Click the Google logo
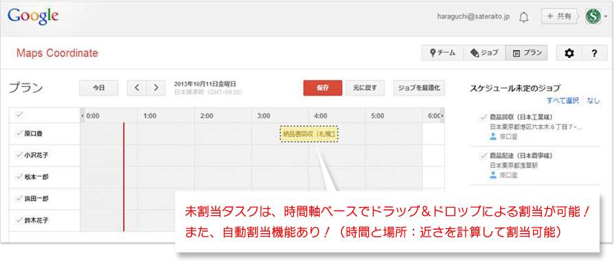This screenshot has height=262, width=614. 33,16
